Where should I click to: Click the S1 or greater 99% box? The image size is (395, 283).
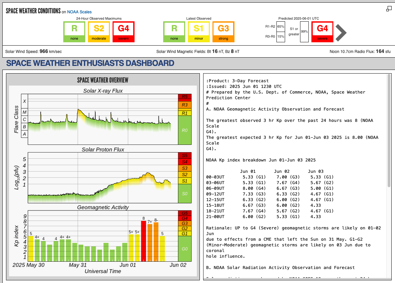click(x=304, y=32)
